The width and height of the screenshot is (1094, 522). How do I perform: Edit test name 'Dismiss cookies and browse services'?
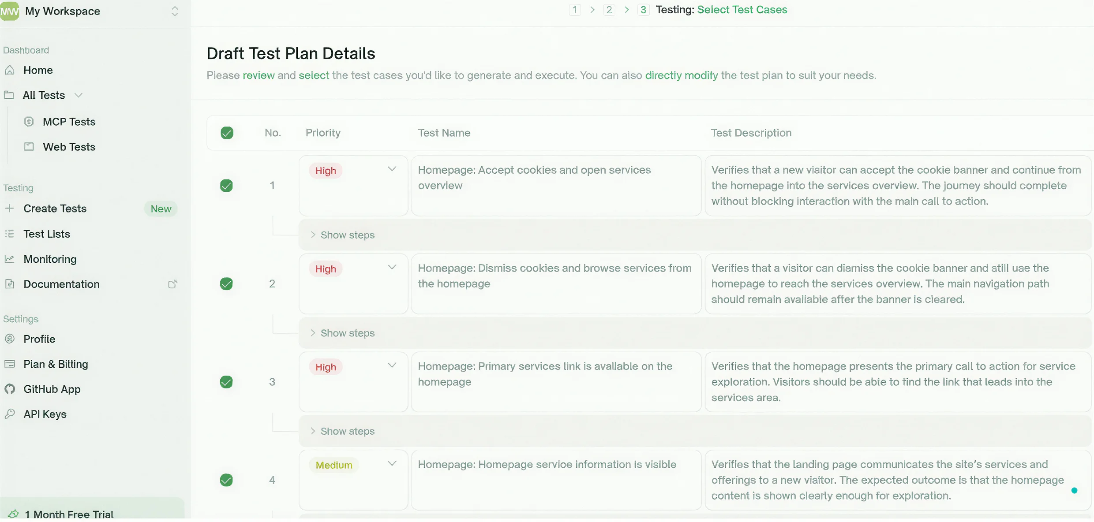(556, 283)
